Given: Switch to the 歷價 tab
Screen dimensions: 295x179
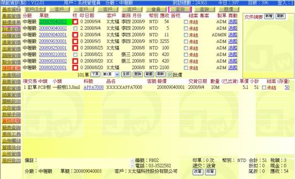Looking at the screenshot, I should tap(229, 9).
